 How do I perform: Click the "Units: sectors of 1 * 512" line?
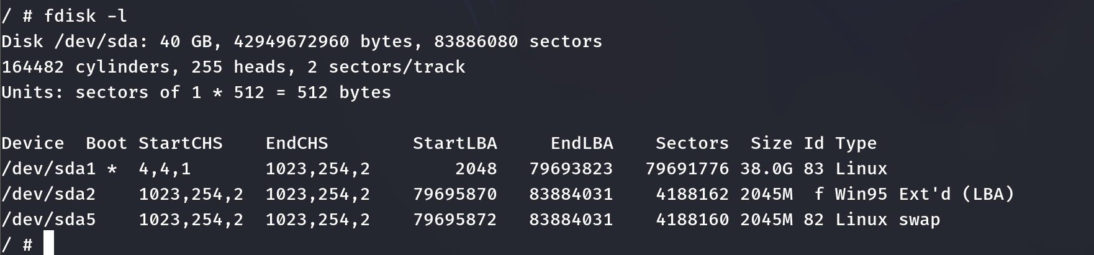click(196, 92)
